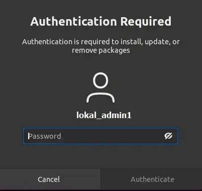The width and height of the screenshot is (202, 191).
Task: Click the shoulders outline of the user icon
Action: 100,97
